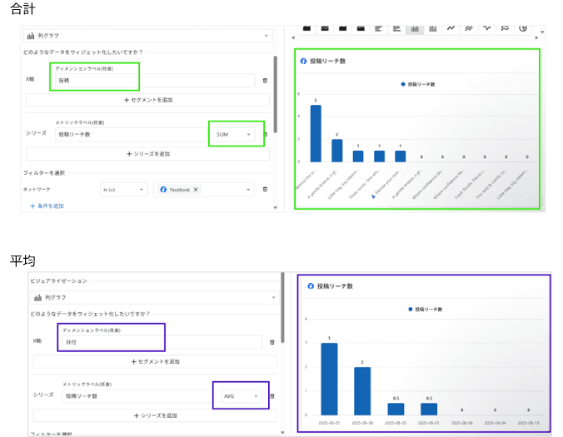Delete the Facebook network filter row

[x=265, y=190]
